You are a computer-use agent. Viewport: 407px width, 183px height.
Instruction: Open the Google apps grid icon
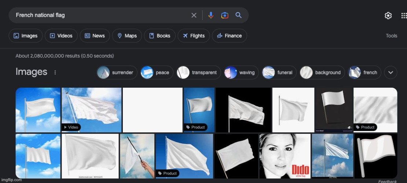click(404, 15)
